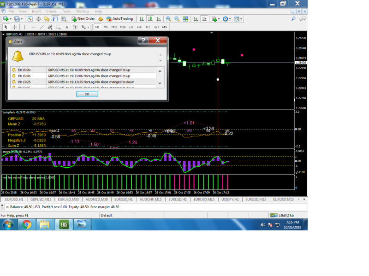This screenshot has height=276, width=369.
Task: Switch to USDJPY,H1 chart tab
Action: point(230,200)
